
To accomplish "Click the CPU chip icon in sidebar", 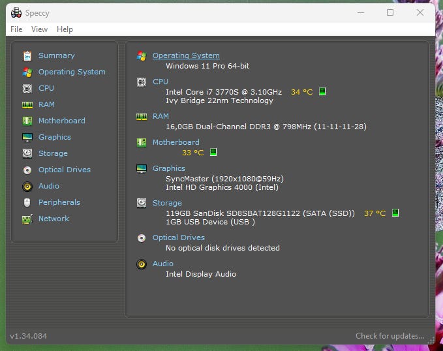I will (27, 89).
